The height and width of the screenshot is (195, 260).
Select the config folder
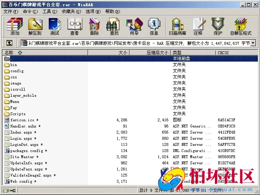(x=14, y=71)
